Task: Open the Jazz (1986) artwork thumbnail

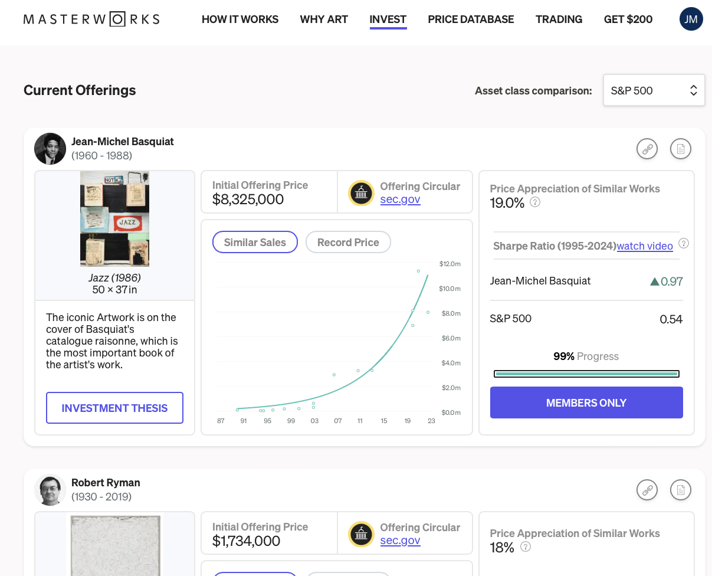Action: coord(114,219)
